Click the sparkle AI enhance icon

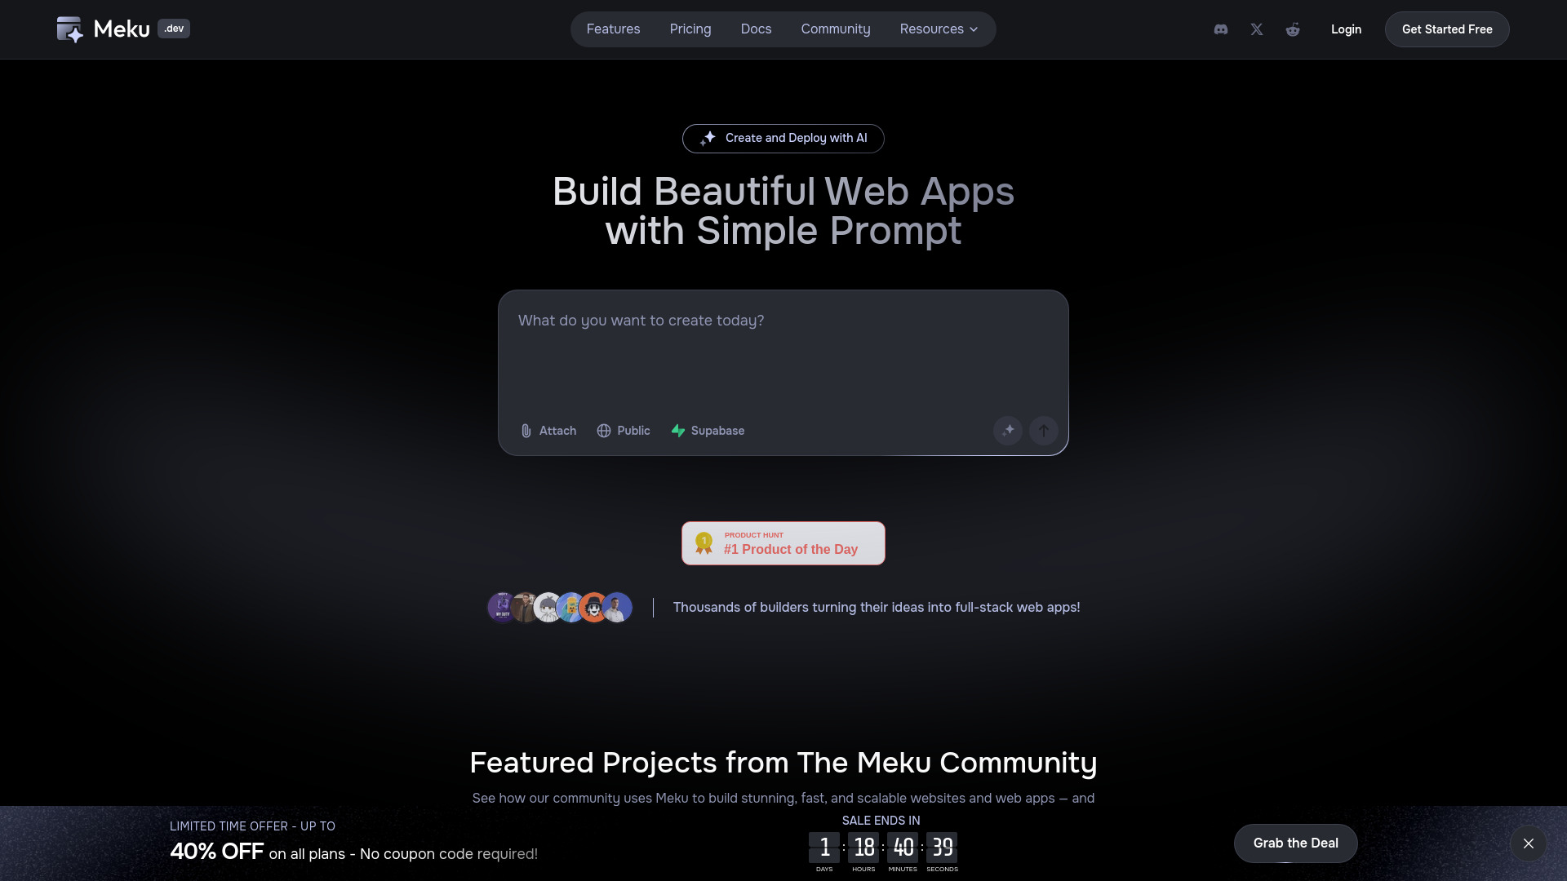(1008, 430)
